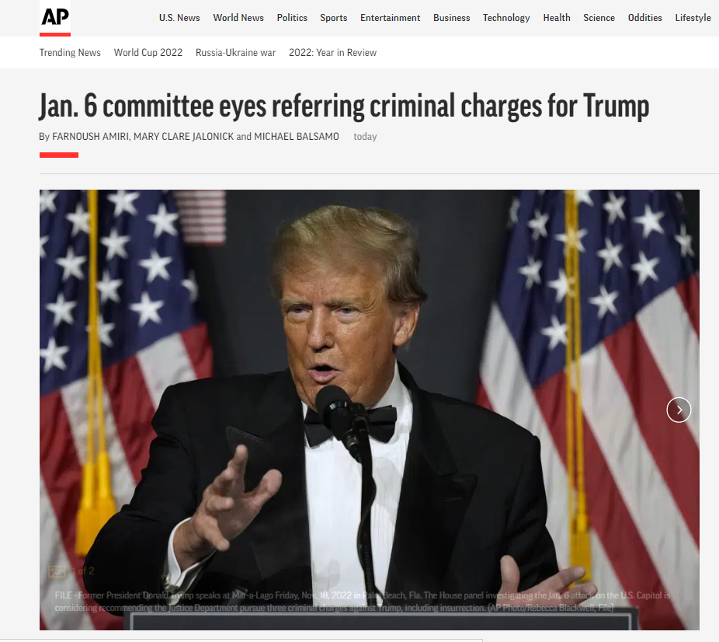Open Russia-Ukraine war topic
719x642 pixels.
(235, 53)
